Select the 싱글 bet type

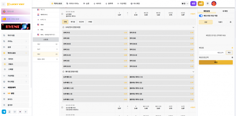click(206, 22)
